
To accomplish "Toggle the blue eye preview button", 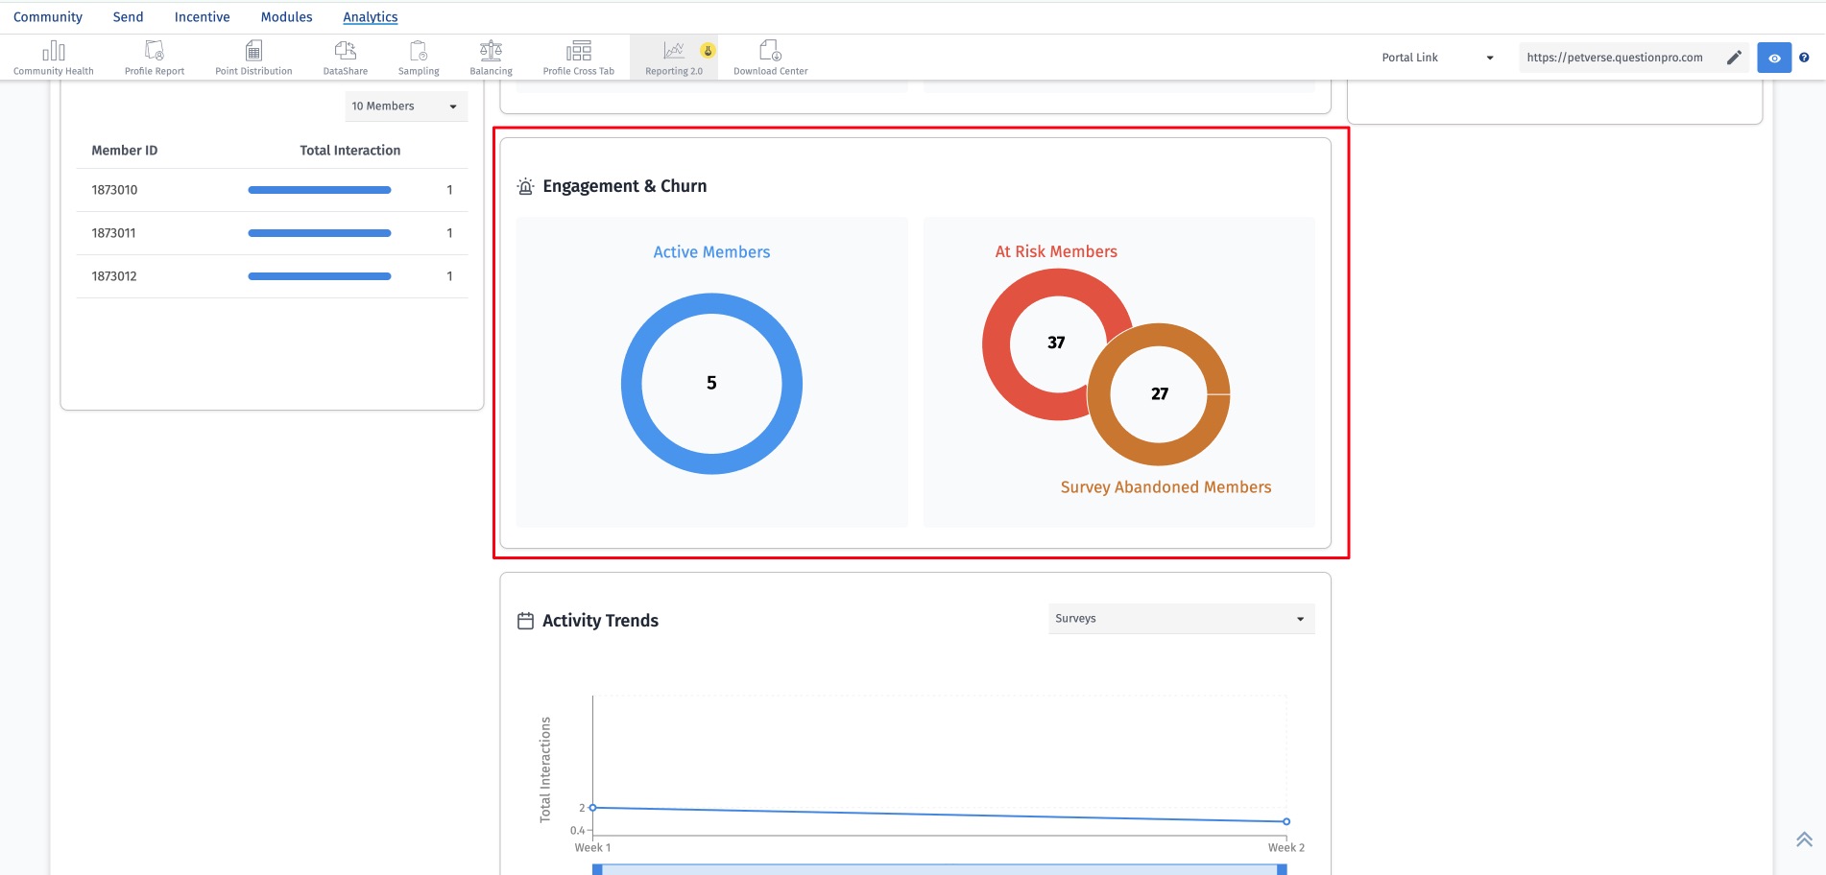I will click(1774, 58).
